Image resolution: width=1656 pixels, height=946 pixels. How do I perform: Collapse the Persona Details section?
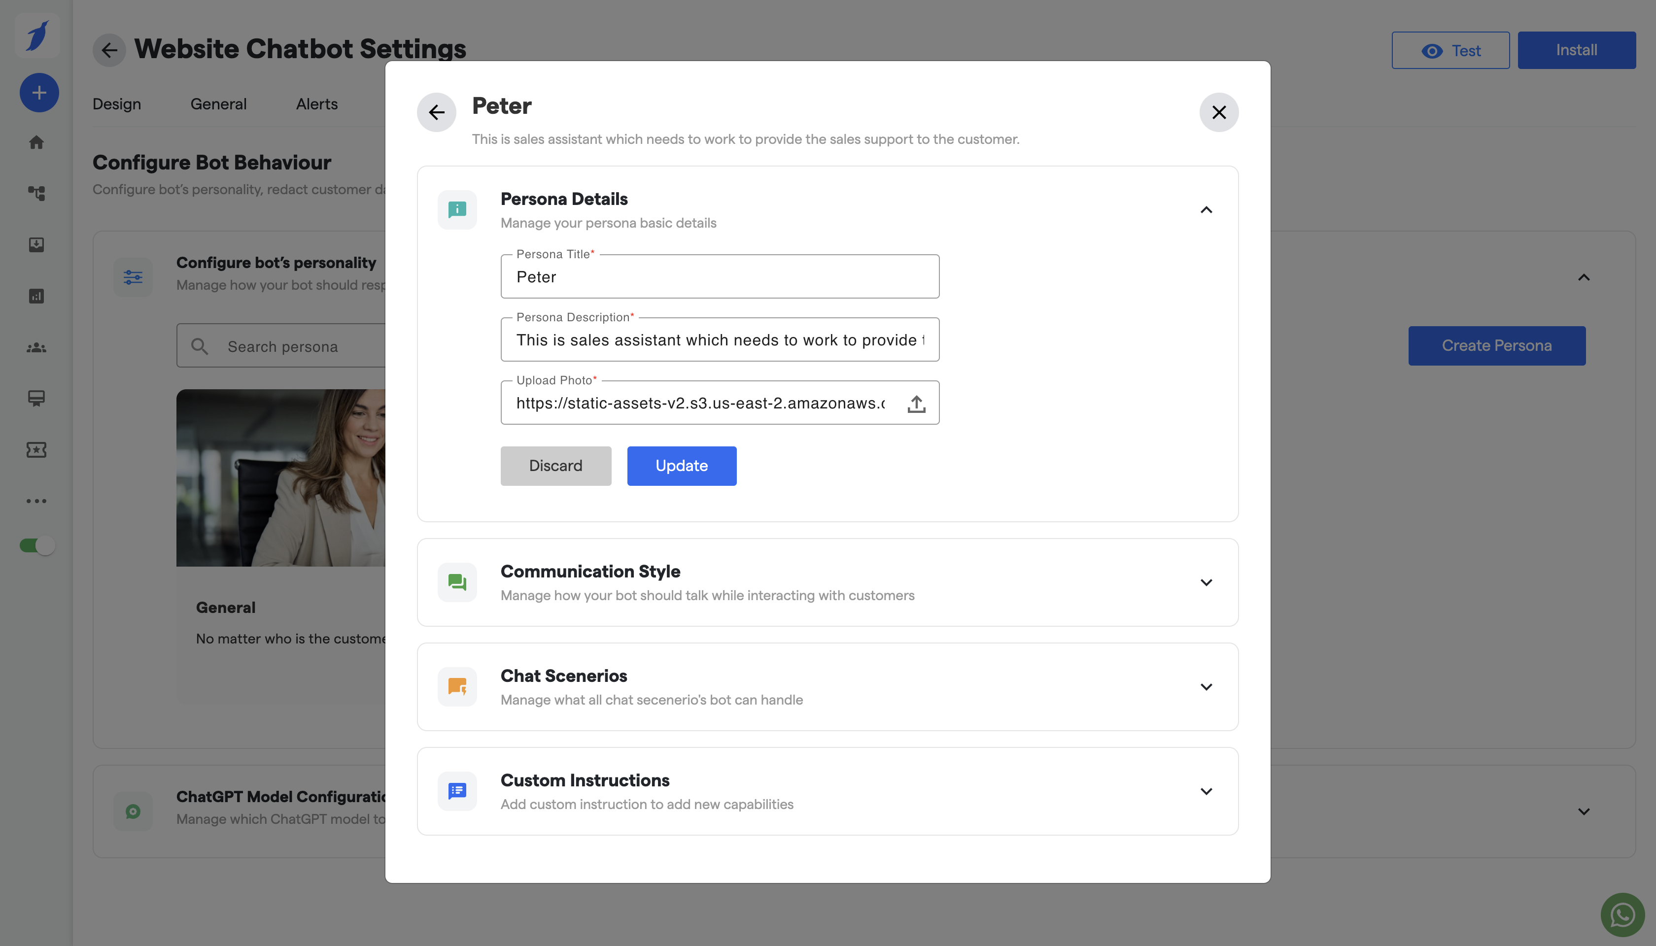[x=1206, y=210]
